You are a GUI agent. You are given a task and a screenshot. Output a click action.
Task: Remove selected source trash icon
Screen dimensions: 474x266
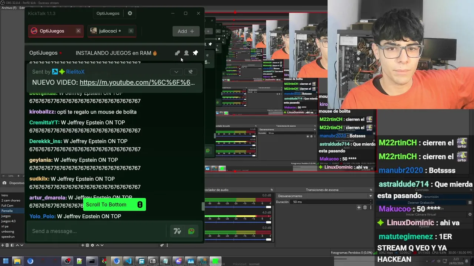[87, 245]
